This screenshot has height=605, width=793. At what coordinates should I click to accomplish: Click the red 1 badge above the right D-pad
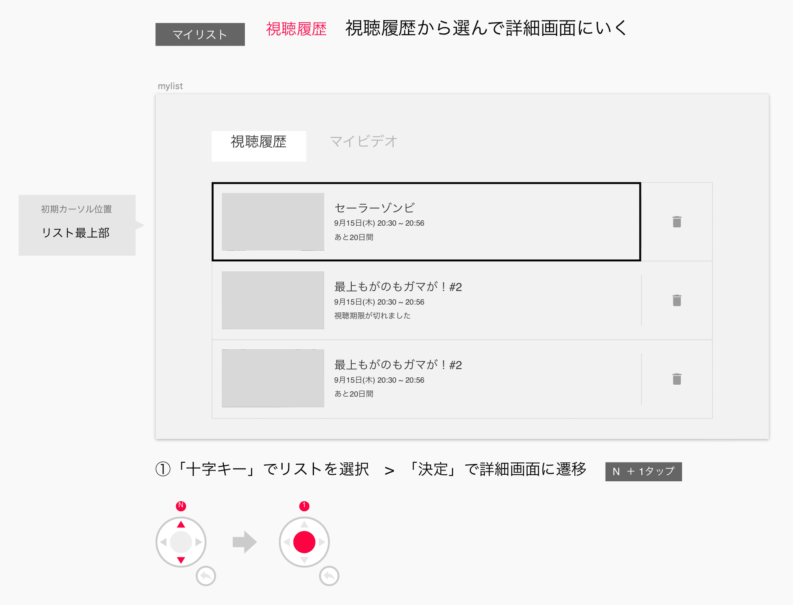(x=304, y=506)
